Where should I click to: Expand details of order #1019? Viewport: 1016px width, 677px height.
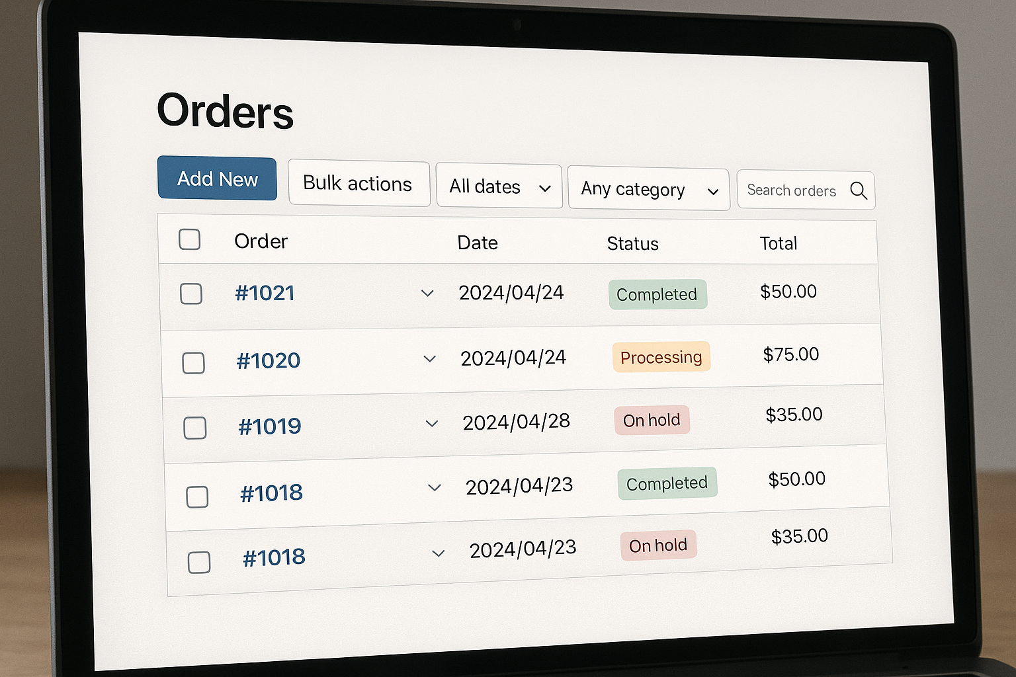click(431, 424)
